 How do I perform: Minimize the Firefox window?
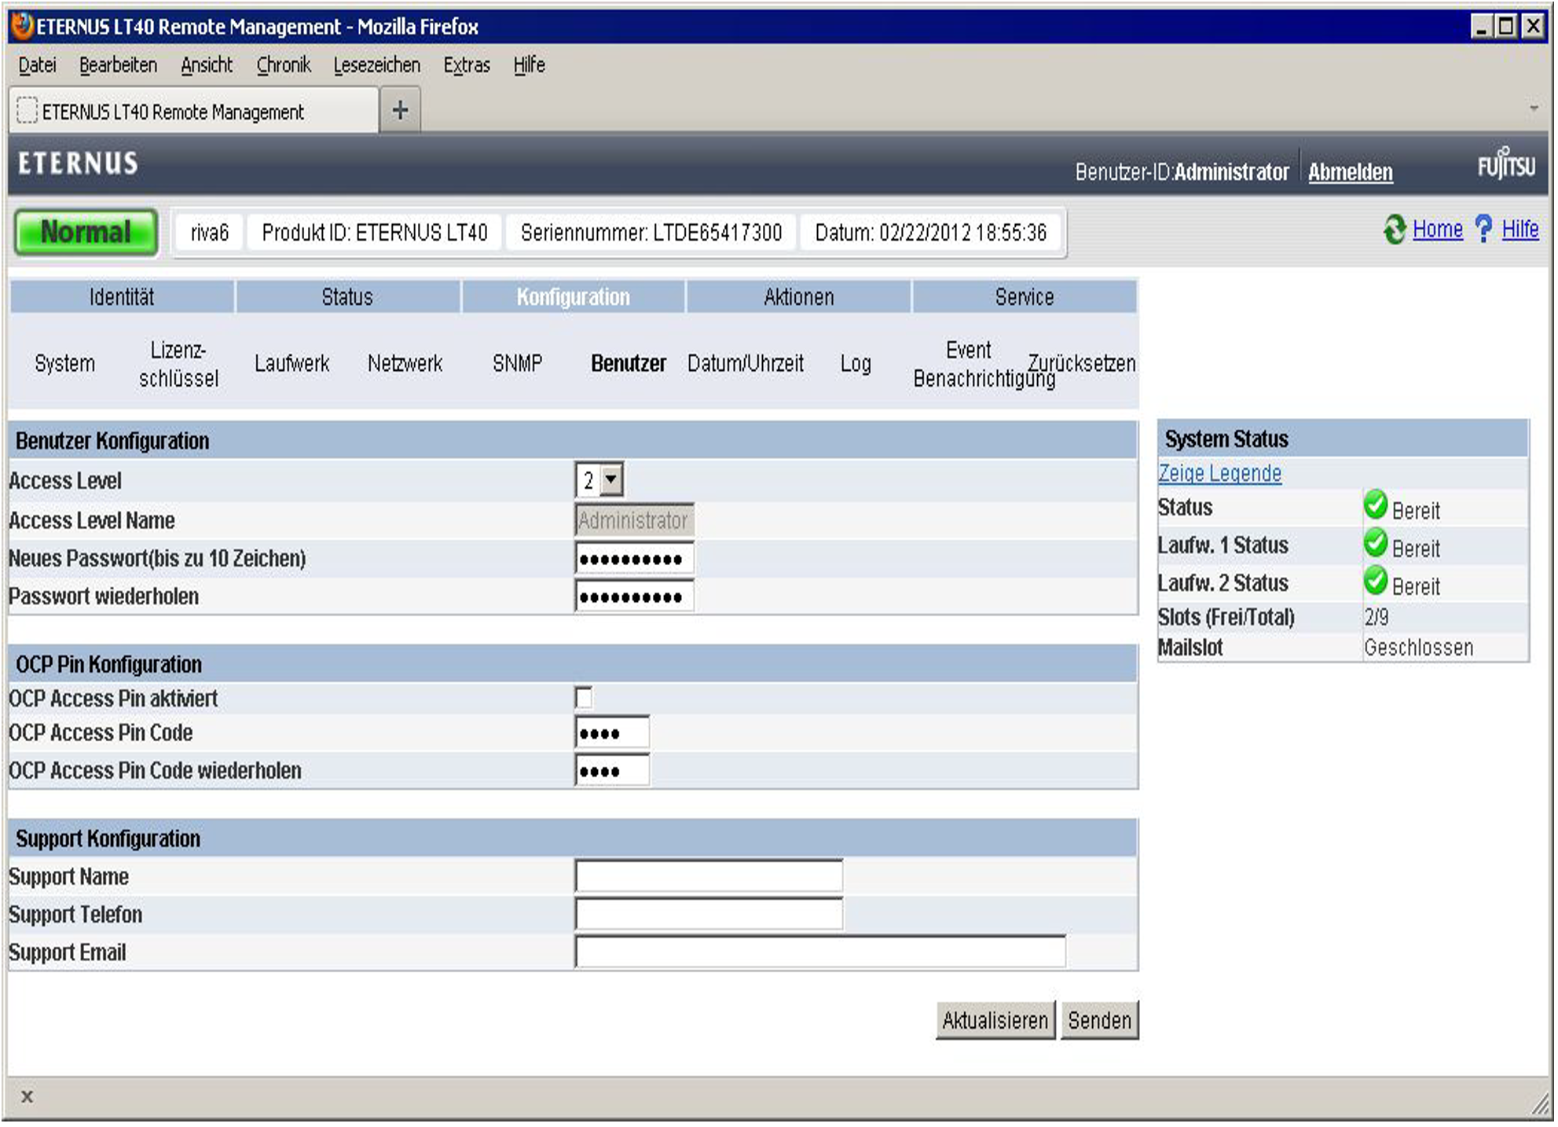[x=1481, y=26]
